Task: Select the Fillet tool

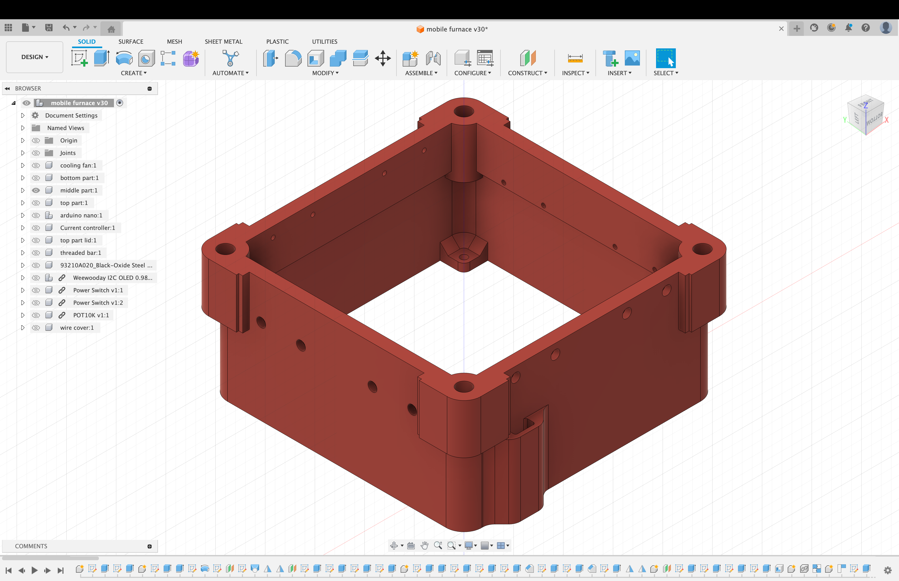Action: pyautogui.click(x=293, y=59)
